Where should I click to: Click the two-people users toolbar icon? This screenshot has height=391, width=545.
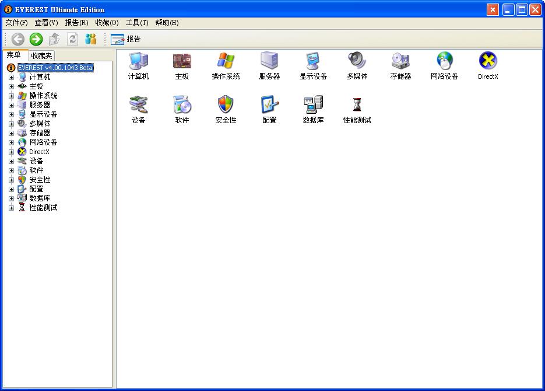pyautogui.click(x=90, y=39)
